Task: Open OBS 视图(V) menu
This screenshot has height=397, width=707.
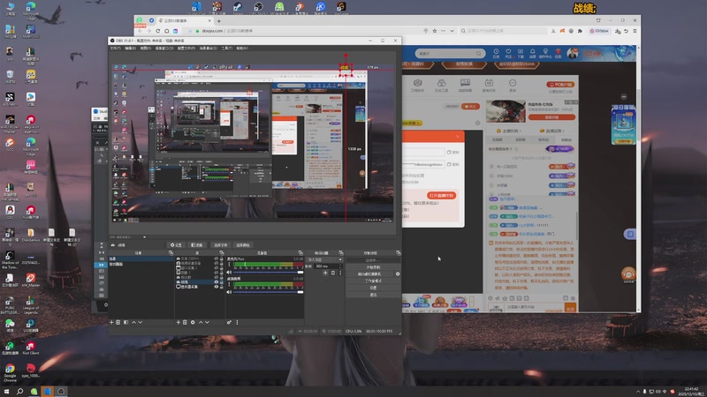Action: click(x=145, y=49)
